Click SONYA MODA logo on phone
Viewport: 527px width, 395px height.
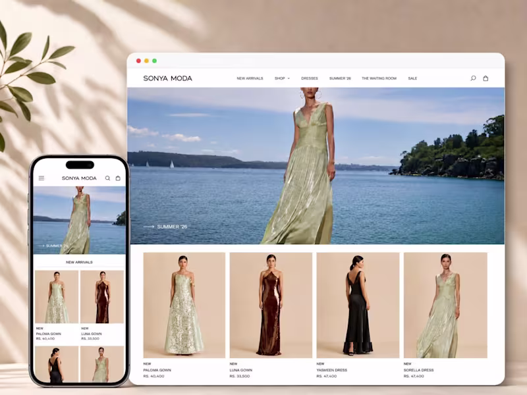(x=79, y=178)
